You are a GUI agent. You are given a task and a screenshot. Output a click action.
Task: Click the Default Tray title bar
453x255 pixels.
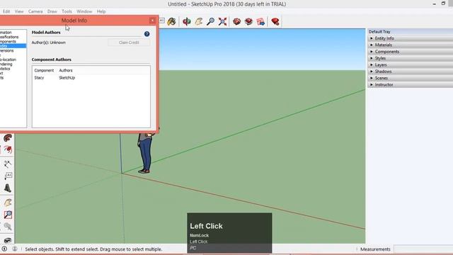tap(410, 31)
